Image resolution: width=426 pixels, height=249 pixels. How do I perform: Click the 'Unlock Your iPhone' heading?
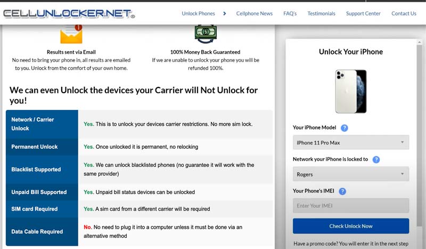(351, 52)
